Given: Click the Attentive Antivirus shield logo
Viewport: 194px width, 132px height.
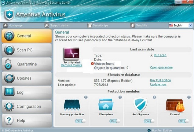Looking at the screenshot, I should (9, 15).
